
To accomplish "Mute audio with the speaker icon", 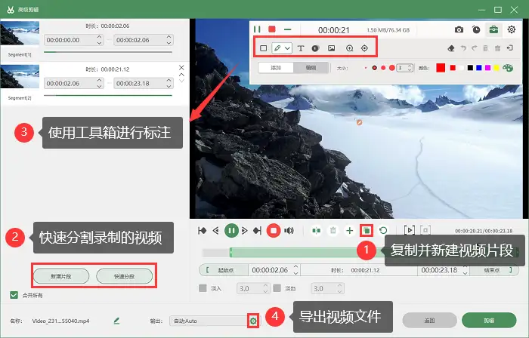I will point(289,231).
